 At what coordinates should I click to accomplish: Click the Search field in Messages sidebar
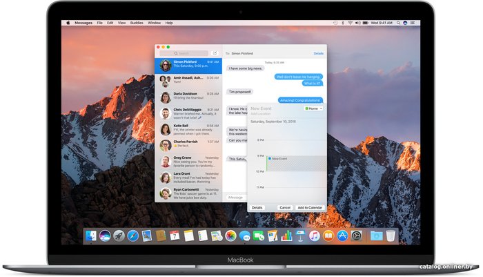pos(184,53)
